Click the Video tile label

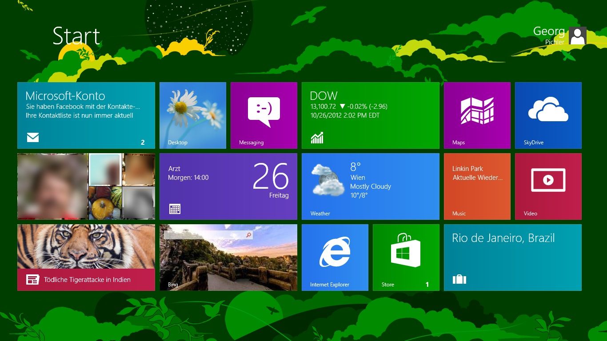point(531,214)
